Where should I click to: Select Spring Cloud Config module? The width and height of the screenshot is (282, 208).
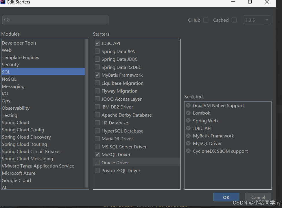[x=43, y=130]
